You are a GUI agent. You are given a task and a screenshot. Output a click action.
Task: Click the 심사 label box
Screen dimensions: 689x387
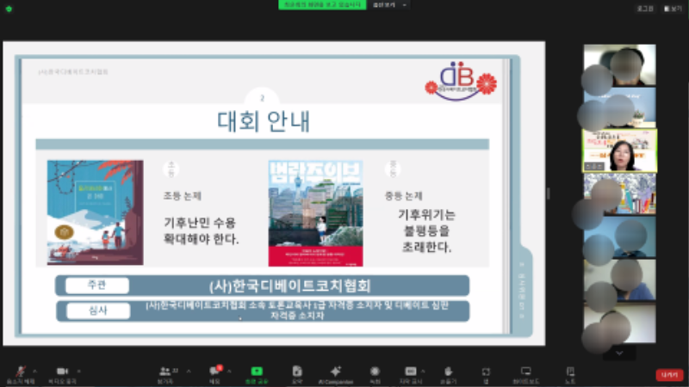[98, 310]
